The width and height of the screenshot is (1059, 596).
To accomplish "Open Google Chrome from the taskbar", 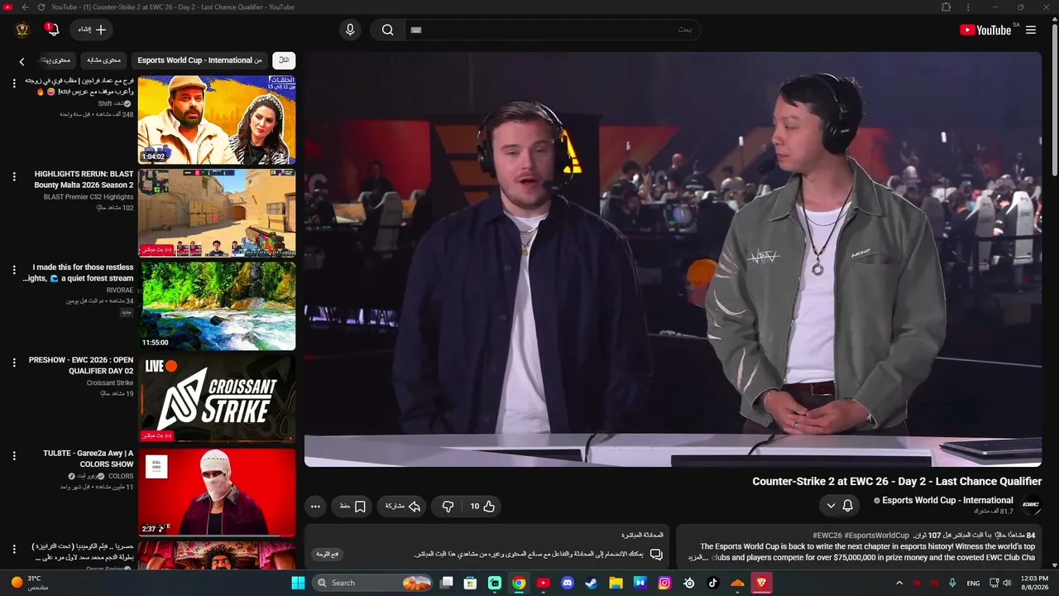I will click(x=519, y=583).
